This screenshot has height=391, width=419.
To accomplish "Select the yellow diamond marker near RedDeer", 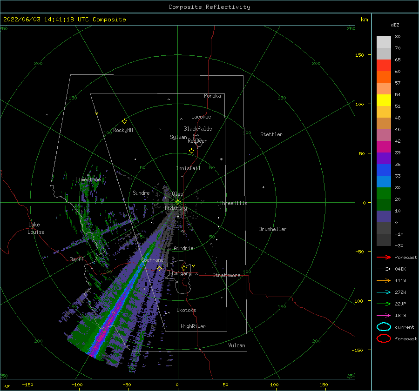I will click(x=191, y=151).
